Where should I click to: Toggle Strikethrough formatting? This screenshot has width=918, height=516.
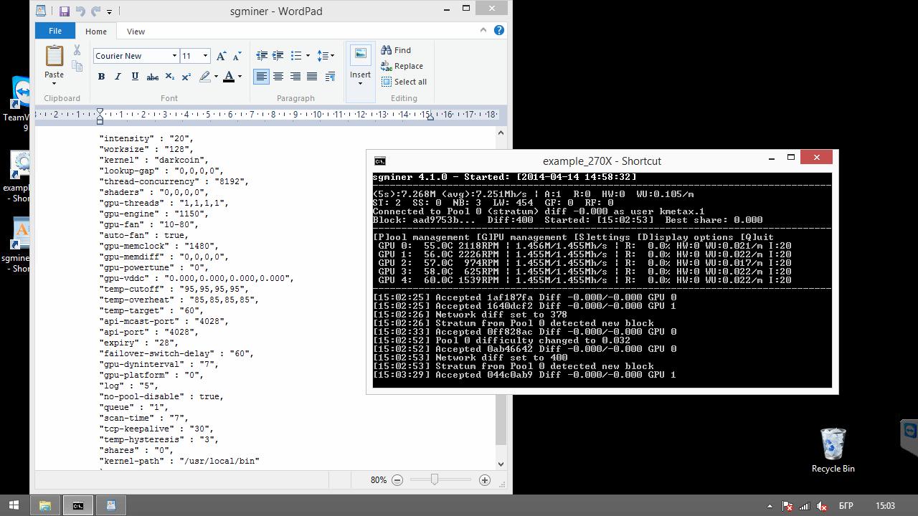pyautogui.click(x=152, y=77)
